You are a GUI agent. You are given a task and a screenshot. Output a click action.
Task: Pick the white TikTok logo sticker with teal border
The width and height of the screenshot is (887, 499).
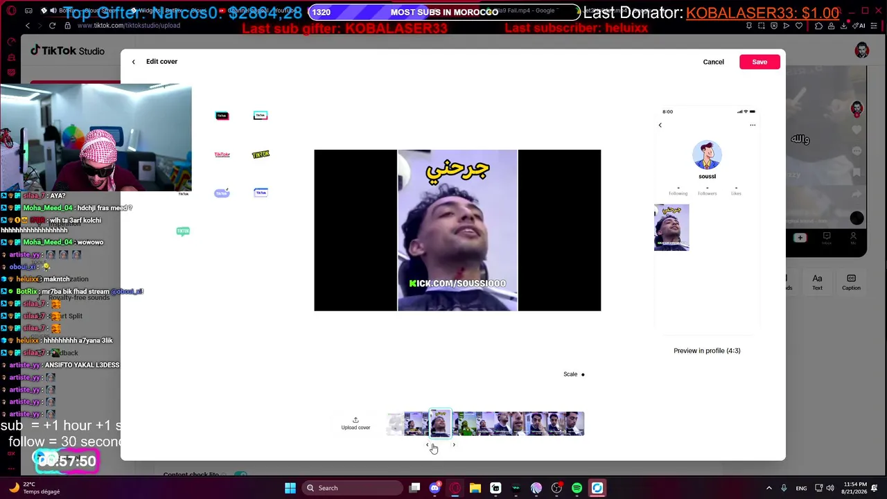pos(261,116)
